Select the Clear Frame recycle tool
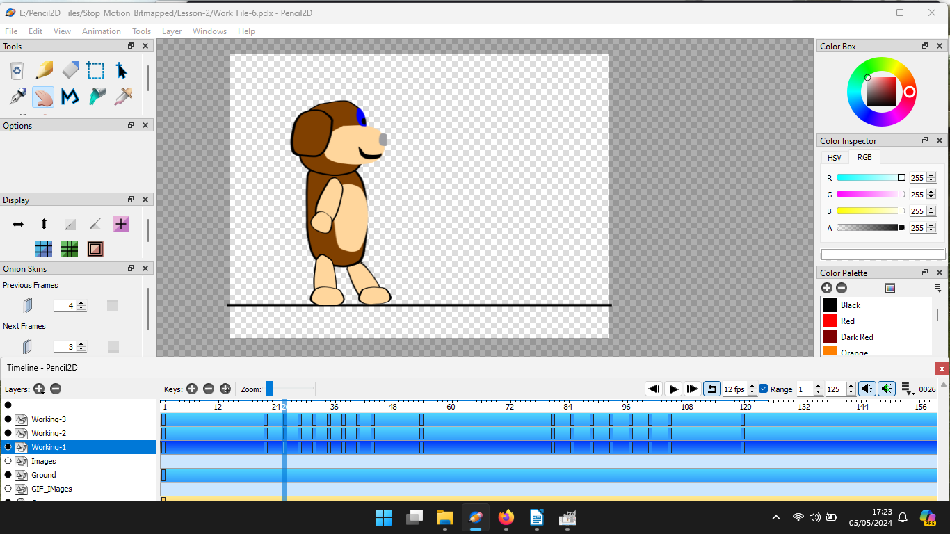Viewport: 950px width, 534px height. [17, 70]
